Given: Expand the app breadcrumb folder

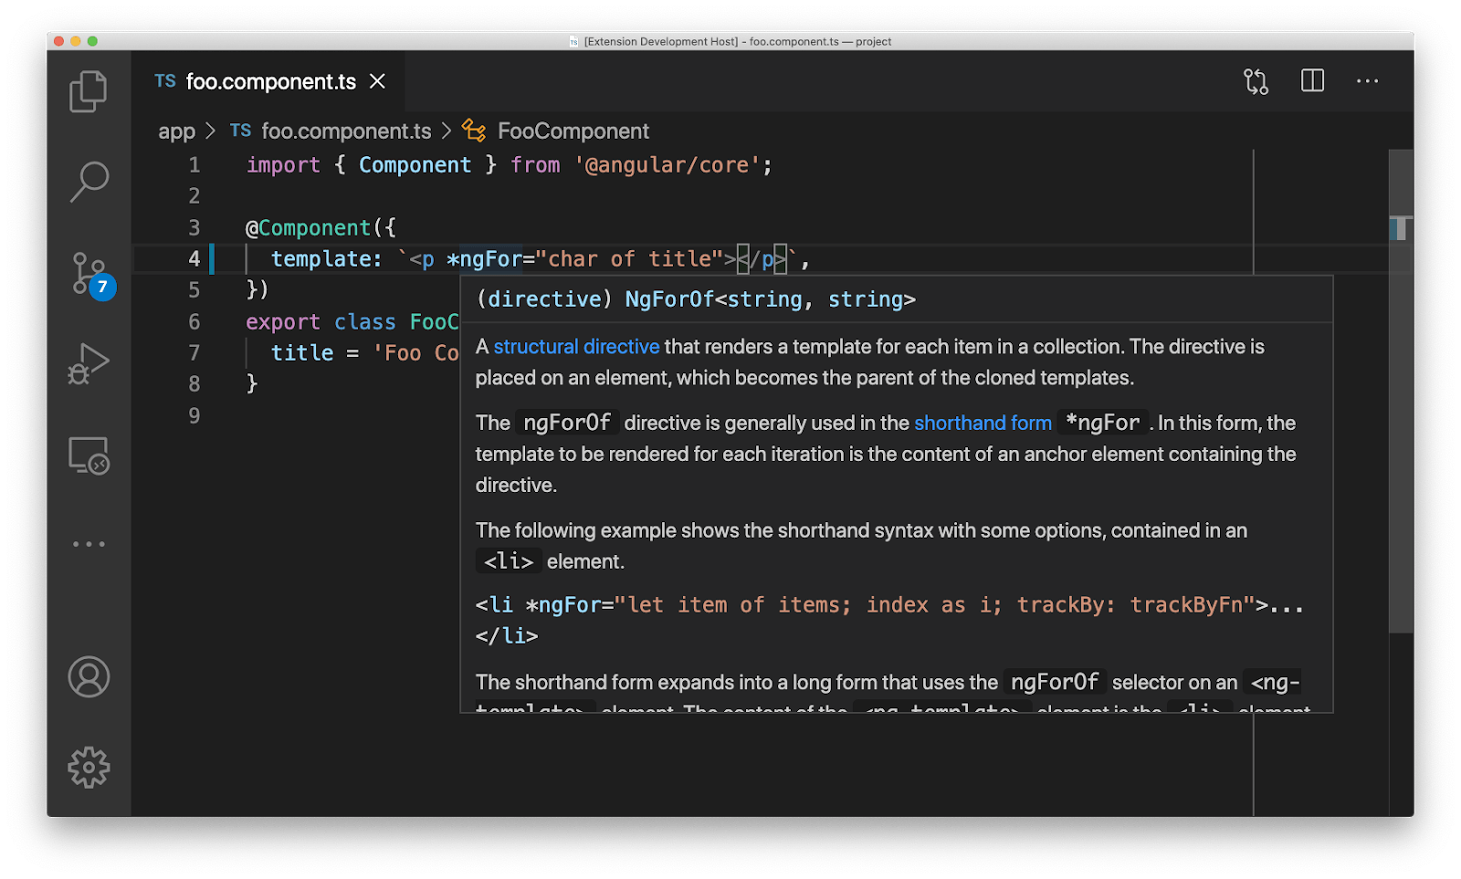Looking at the screenshot, I should (x=176, y=131).
